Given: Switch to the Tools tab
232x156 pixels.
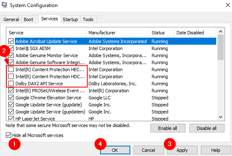Looking at the screenshot, I should (88, 19).
